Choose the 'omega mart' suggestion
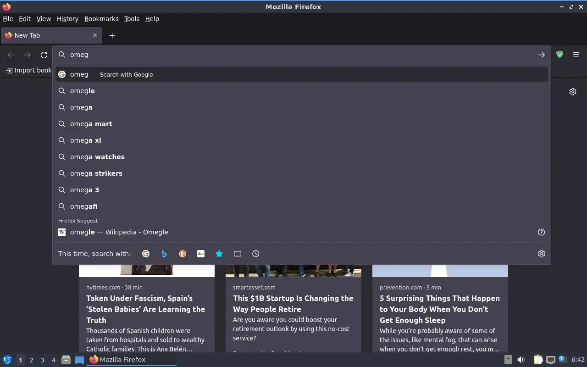This screenshot has width=587, height=367. pos(302,124)
